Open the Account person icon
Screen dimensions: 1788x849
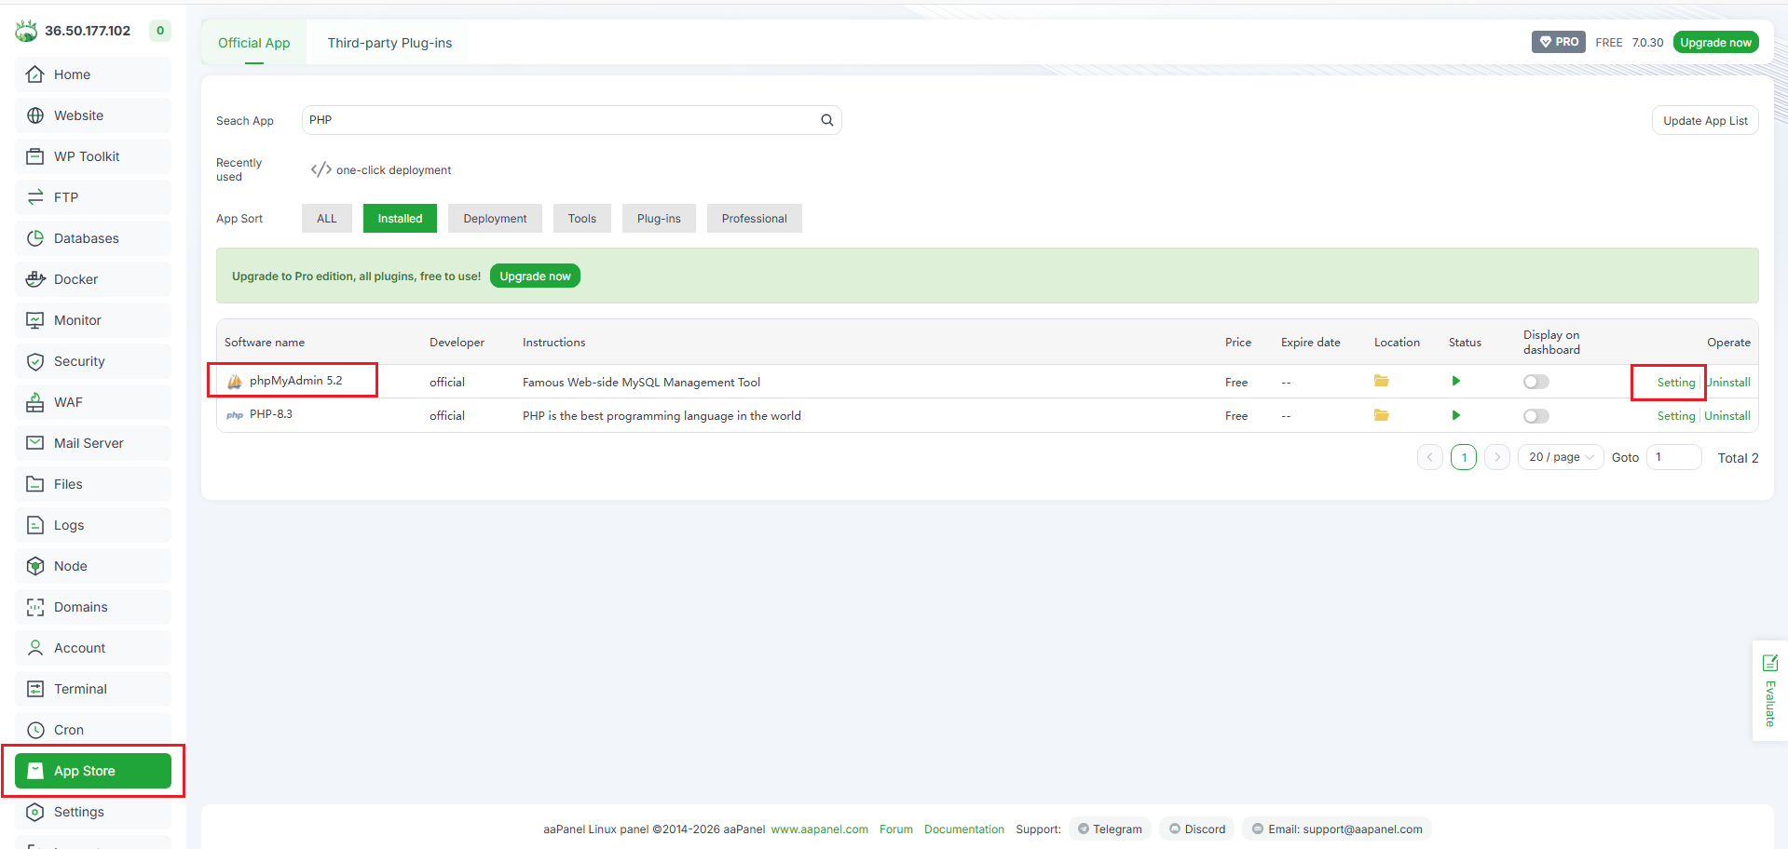click(x=35, y=648)
